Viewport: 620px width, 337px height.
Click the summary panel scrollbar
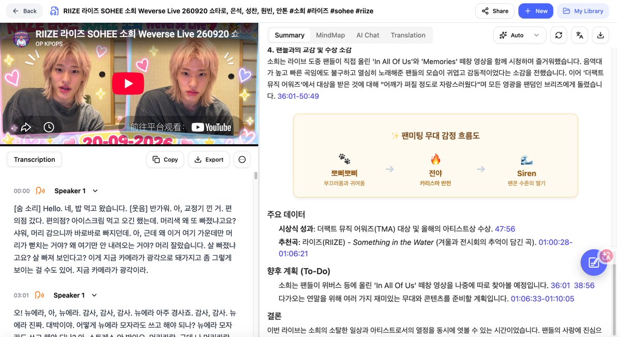614,300
